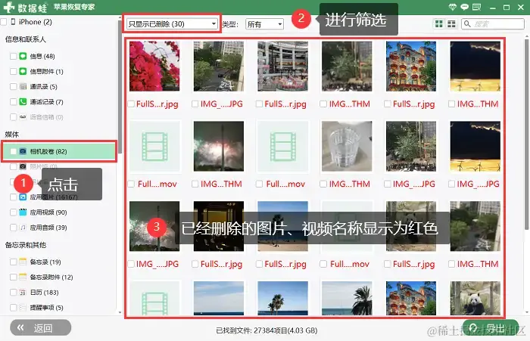Open the 只显示已删除 (30) filter dropdown

click(x=172, y=24)
